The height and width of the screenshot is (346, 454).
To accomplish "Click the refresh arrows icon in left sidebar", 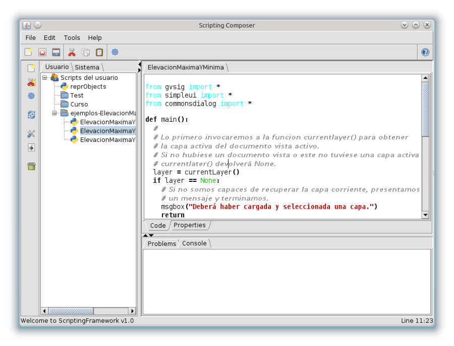I will point(31,115).
